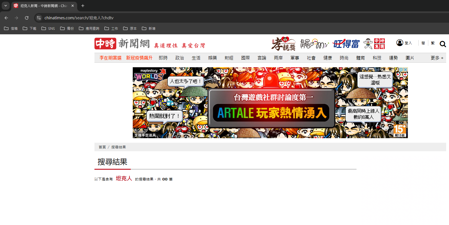Reload the page with the refresh icon
The width and height of the screenshot is (449, 225).
(x=27, y=18)
